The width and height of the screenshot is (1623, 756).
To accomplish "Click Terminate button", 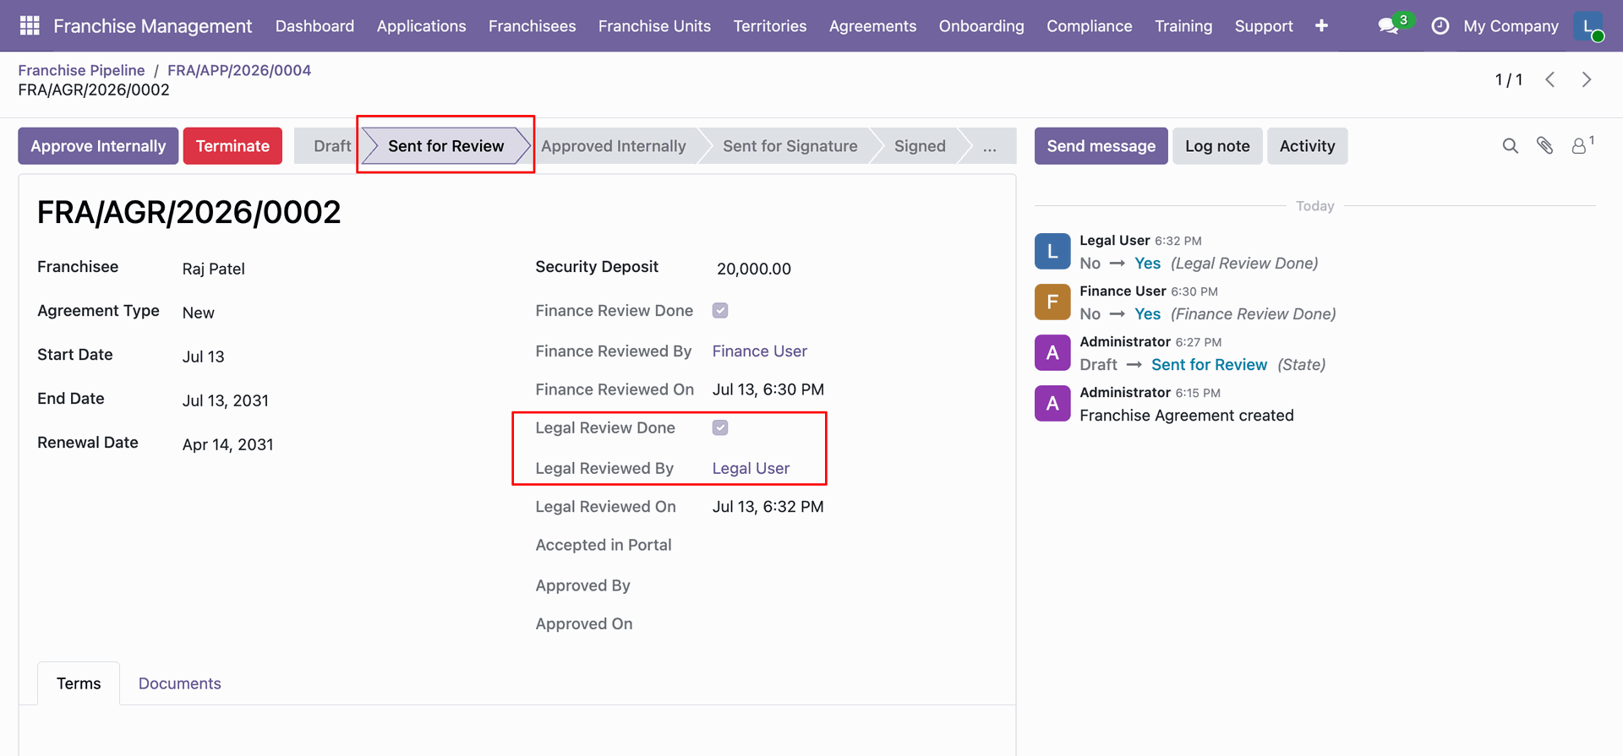I will point(232,146).
